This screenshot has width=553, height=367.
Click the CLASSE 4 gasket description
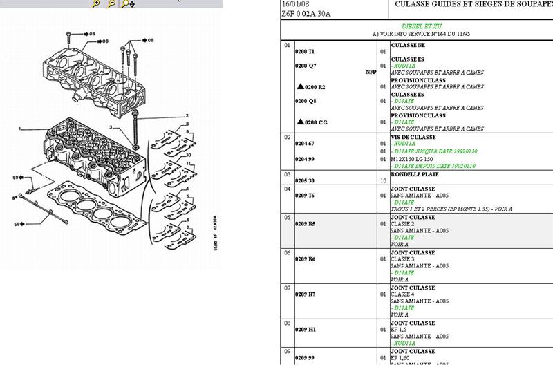(402, 294)
